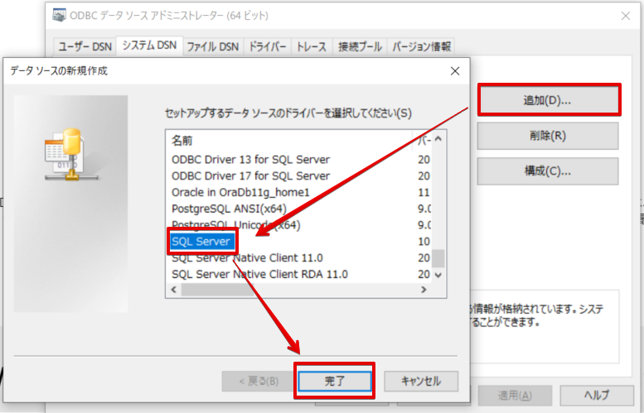The height and width of the screenshot is (413, 644).
Task: Close the ODBC administrator window
Action: 626,16
